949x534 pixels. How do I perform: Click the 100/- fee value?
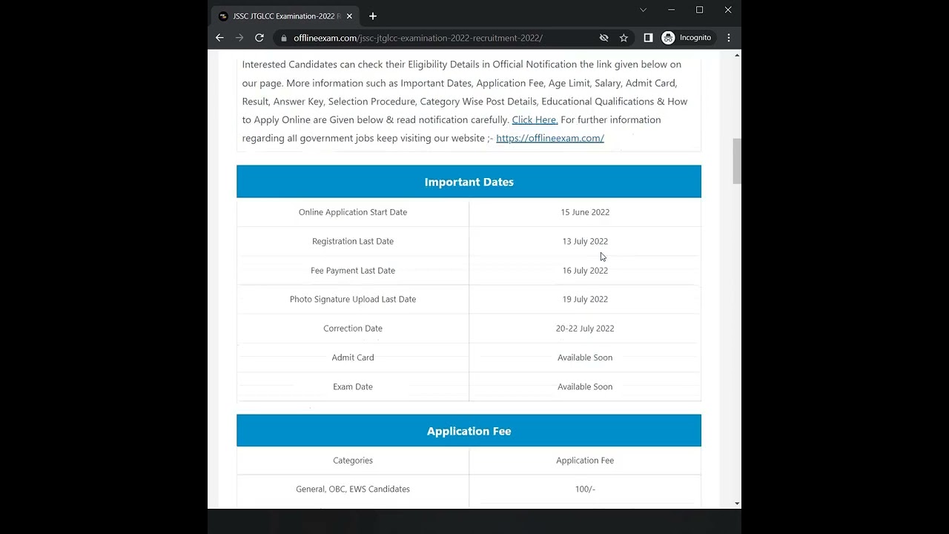click(x=585, y=489)
